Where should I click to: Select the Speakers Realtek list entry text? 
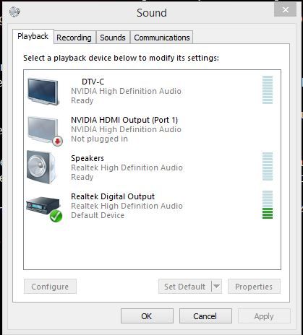(x=127, y=167)
